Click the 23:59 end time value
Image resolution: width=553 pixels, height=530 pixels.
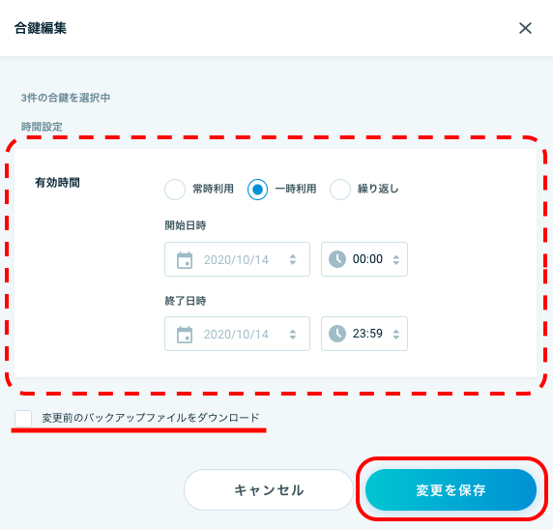click(x=367, y=334)
